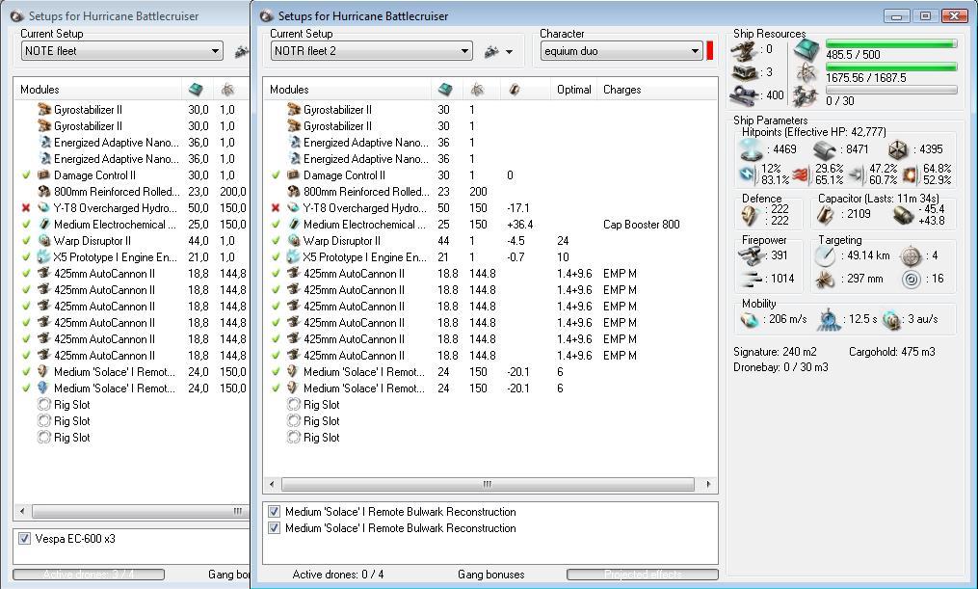Uncheck the first Medium 'Solace' I Remote Bulwark checkbox
The width and height of the screenshot is (978, 589).
pyautogui.click(x=274, y=512)
